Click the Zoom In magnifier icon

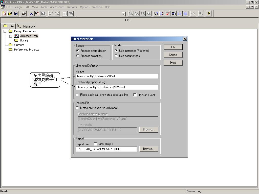[131, 14]
